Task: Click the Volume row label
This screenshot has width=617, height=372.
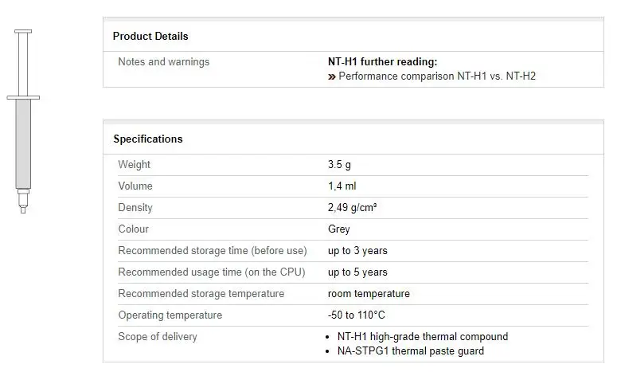Action: pos(135,186)
